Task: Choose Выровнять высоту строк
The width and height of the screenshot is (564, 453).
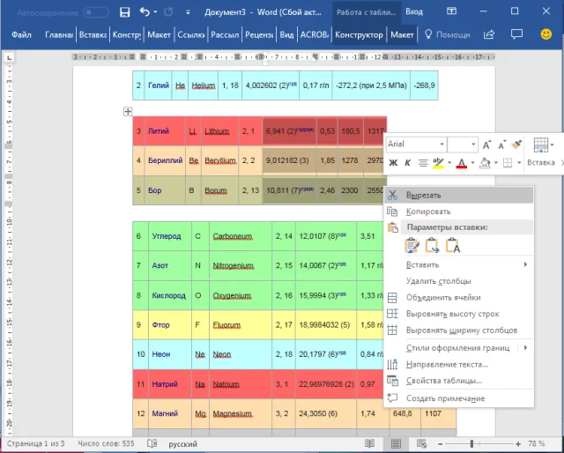Action: click(x=459, y=314)
